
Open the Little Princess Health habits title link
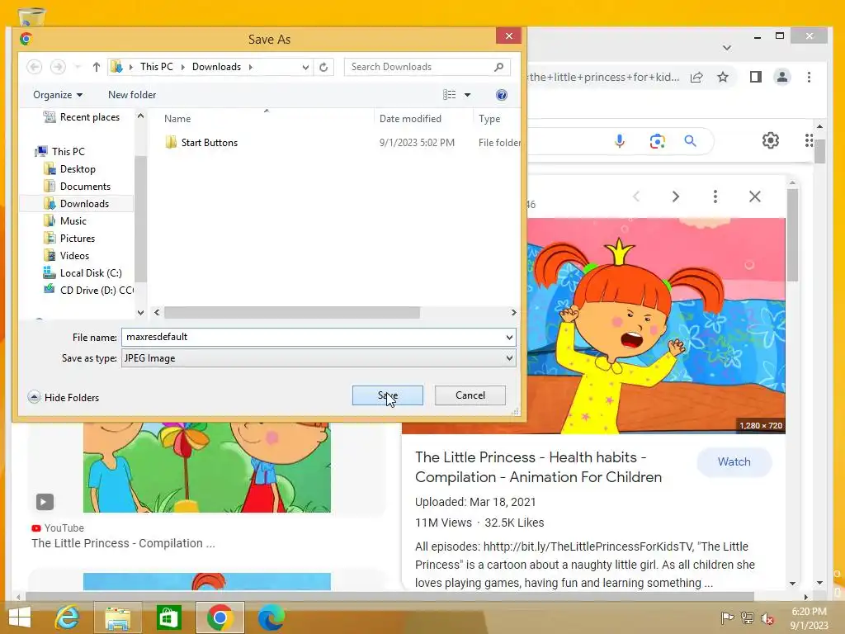[538, 467]
